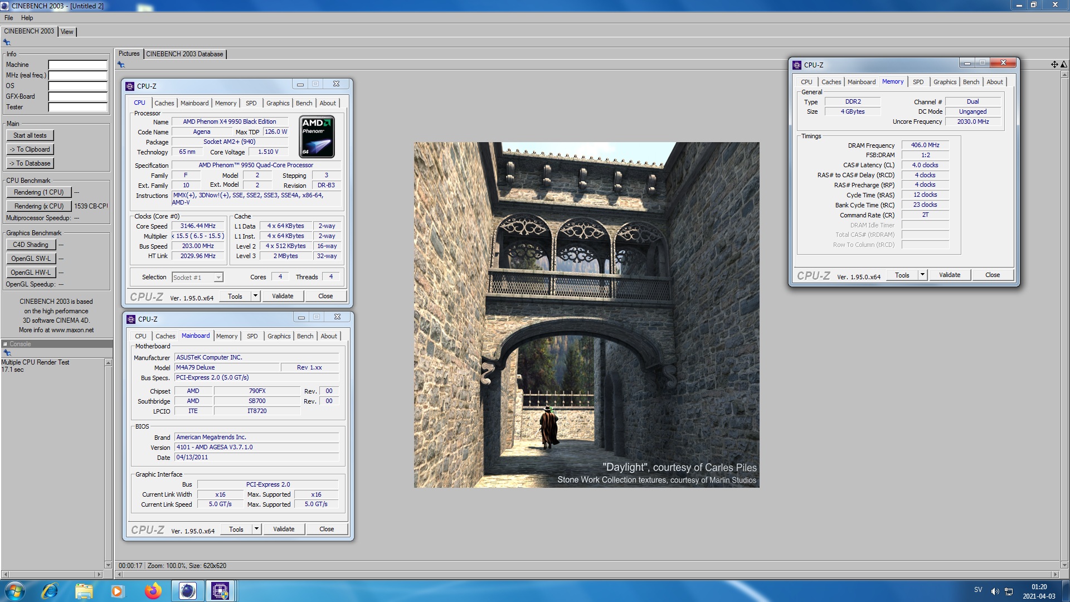Click the rendered Daylight picture
Viewport: 1070px width, 602px height.
pos(586,315)
